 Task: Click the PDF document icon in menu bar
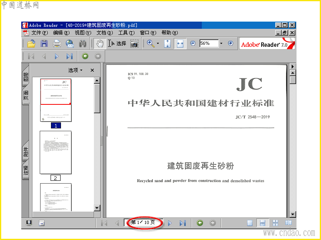tap(26, 33)
